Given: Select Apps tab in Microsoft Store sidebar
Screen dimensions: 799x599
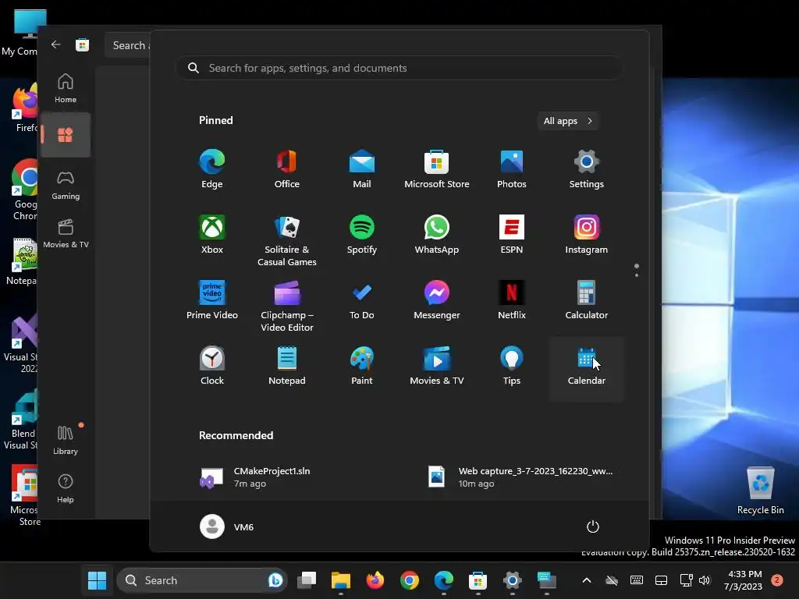Looking at the screenshot, I should coord(66,135).
